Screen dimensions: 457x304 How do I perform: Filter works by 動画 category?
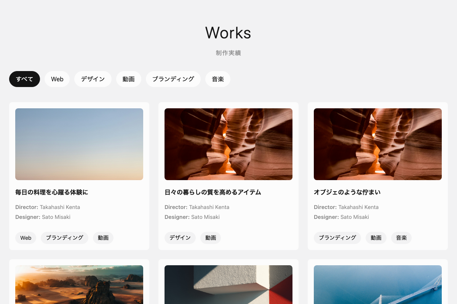pyautogui.click(x=129, y=79)
